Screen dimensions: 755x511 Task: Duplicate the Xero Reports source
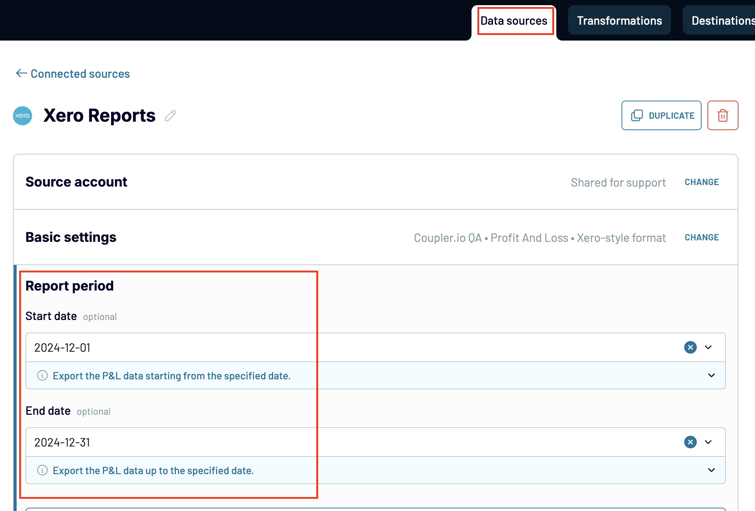tap(661, 115)
